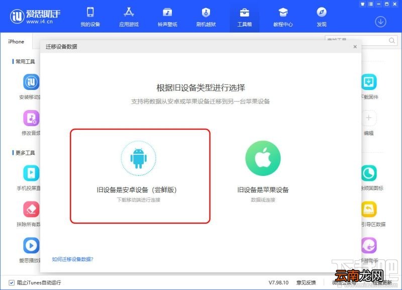This screenshot has width=402, height=290.
Task: Open the 修改音频 tool icon
Action: [x=31, y=118]
